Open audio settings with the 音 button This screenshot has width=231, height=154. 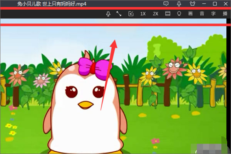[202, 14]
